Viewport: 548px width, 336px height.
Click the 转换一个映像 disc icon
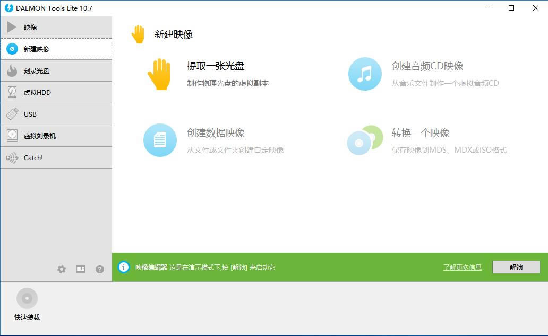[364, 140]
